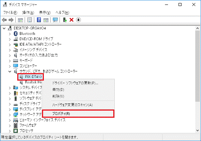Click the ファームウェア chip icon

point(16,125)
